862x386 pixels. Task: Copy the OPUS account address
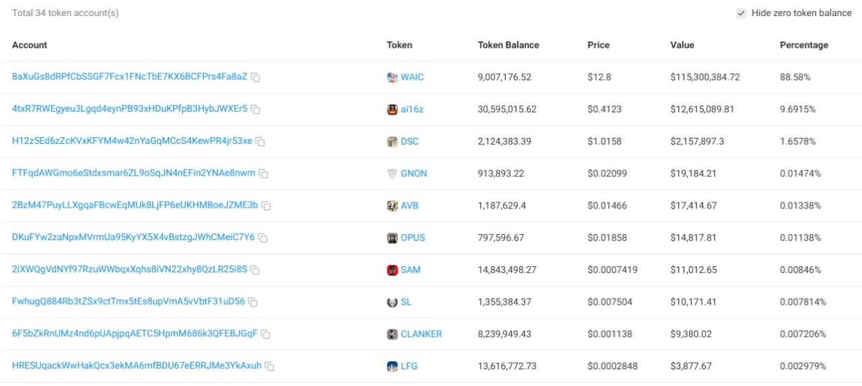point(263,237)
